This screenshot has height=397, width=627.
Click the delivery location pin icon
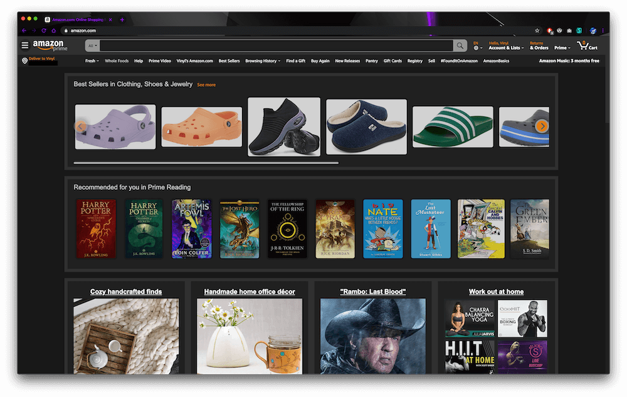pyautogui.click(x=25, y=61)
